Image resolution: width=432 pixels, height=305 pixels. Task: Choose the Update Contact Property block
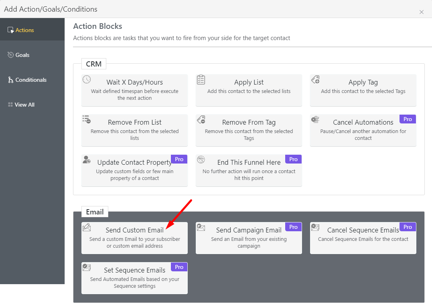134,170
